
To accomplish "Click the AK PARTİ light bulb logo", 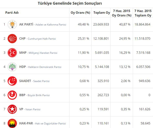I will pos(12,24).
